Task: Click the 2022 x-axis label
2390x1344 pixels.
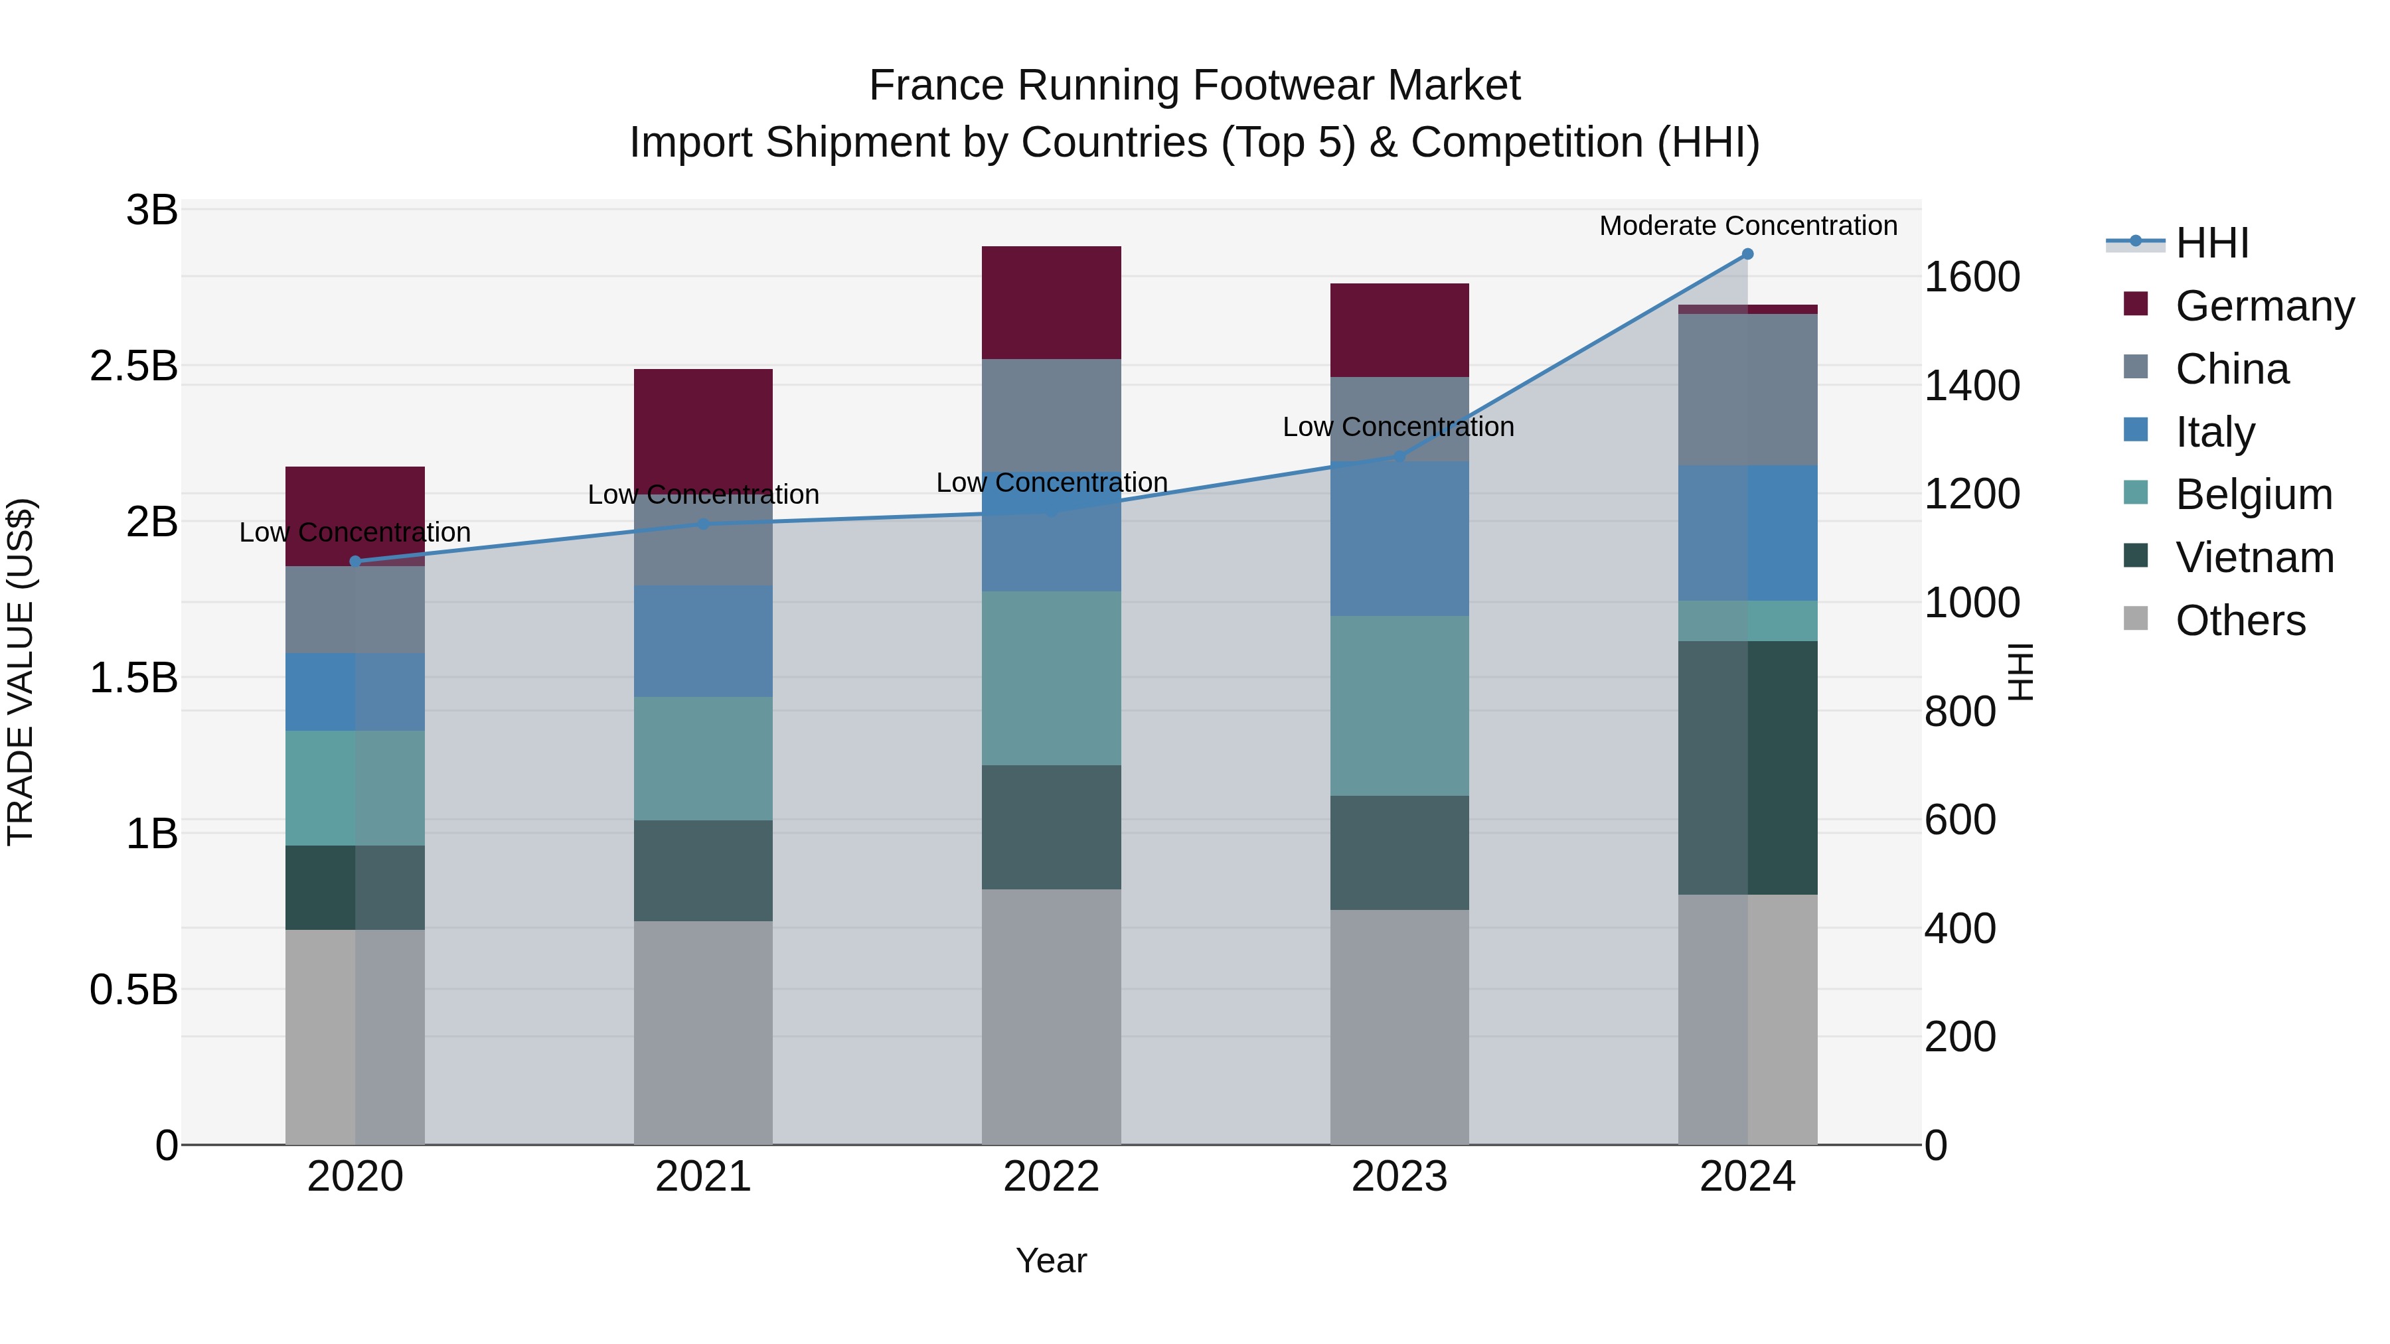Action: pyautogui.click(x=1052, y=1177)
